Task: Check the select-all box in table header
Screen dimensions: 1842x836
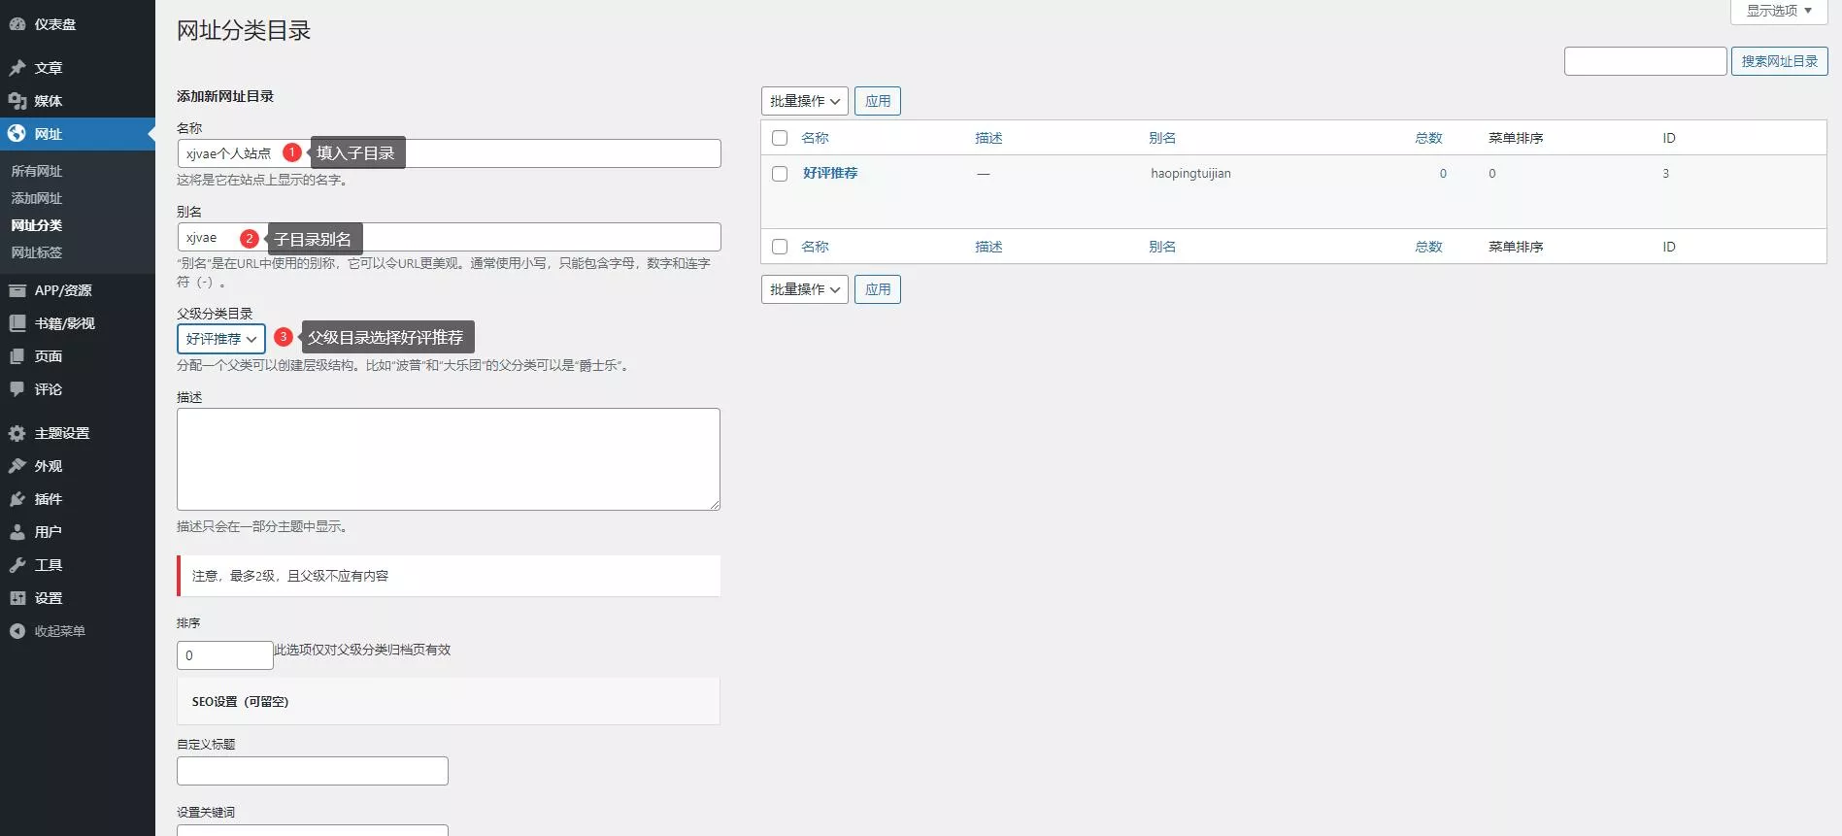Action: click(780, 138)
